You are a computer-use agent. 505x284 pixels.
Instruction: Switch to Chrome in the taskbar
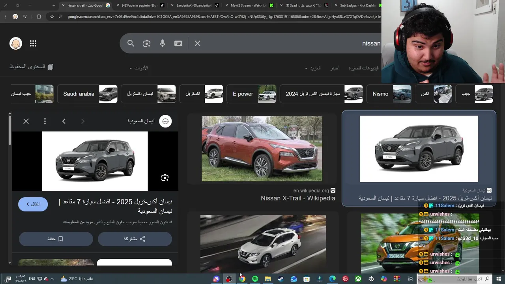[x=242, y=279]
